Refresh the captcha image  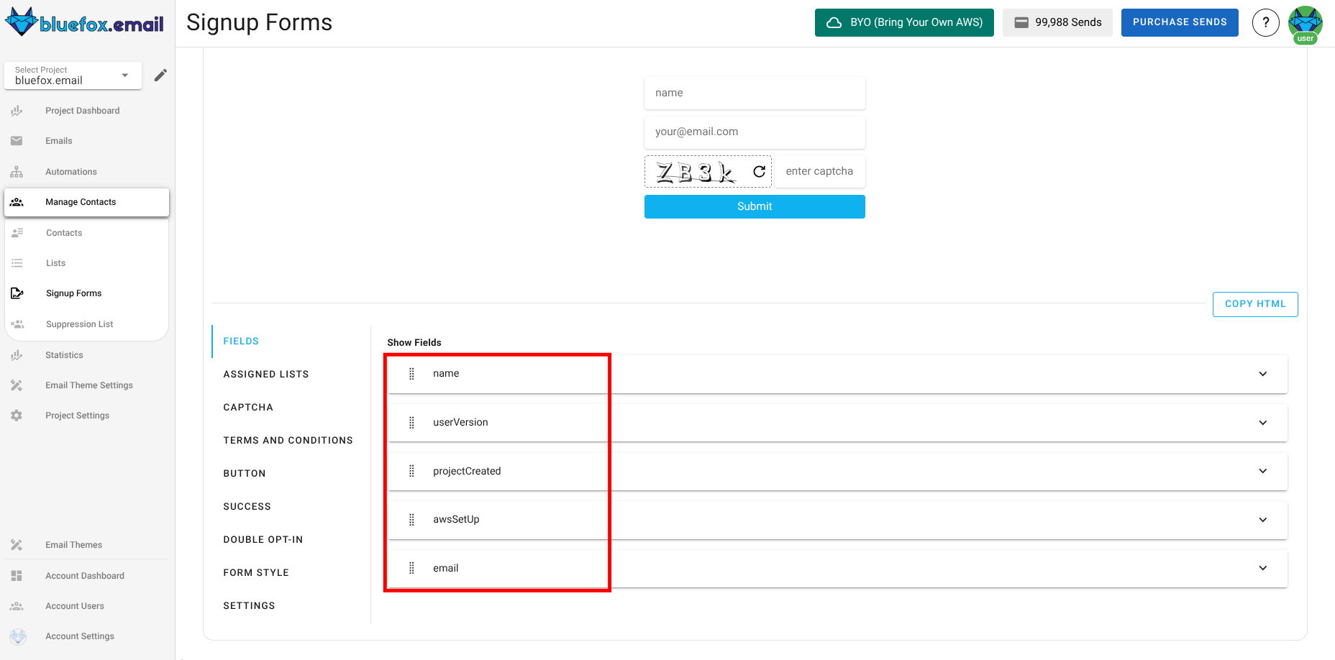point(758,171)
